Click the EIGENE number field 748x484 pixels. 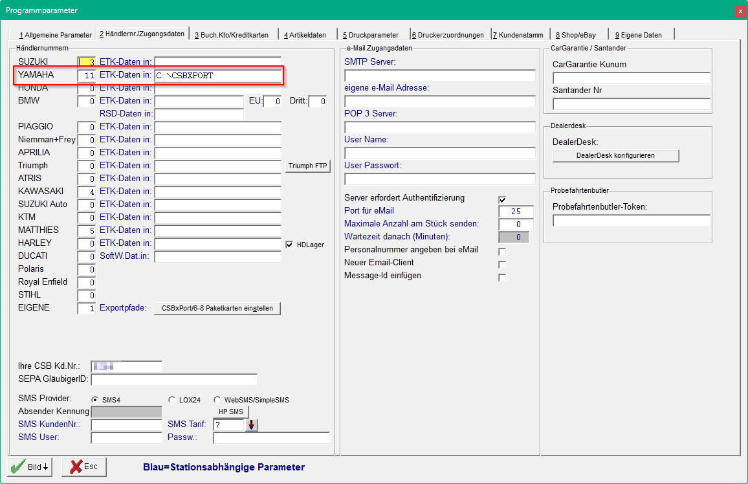click(x=87, y=308)
